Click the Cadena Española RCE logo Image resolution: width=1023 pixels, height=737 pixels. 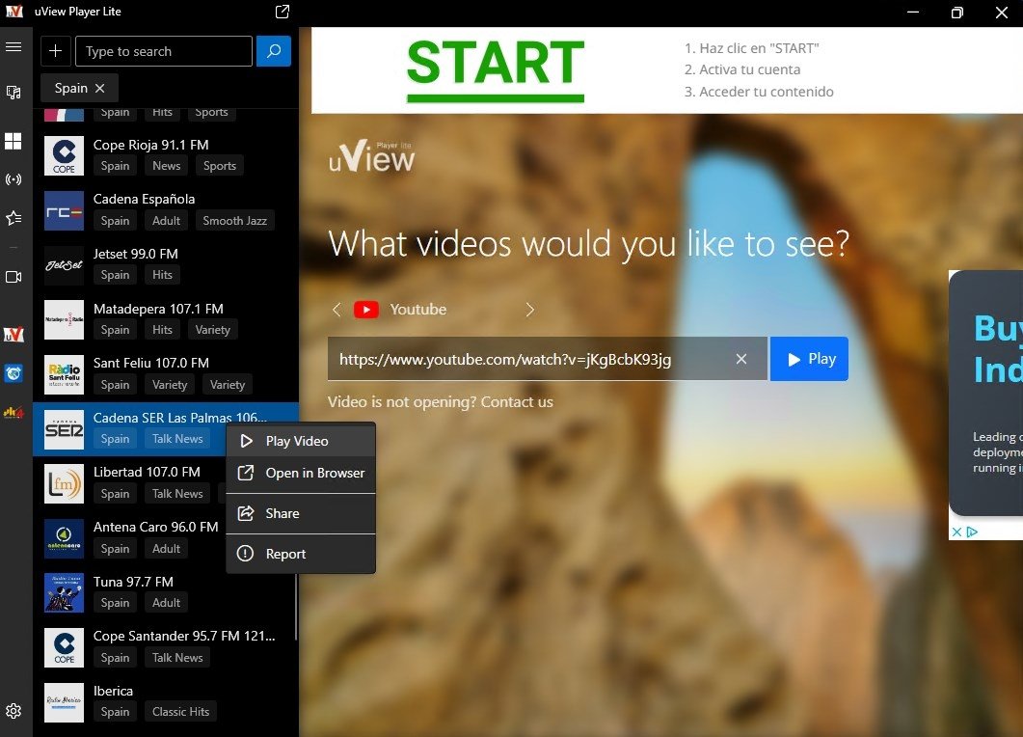click(x=64, y=210)
